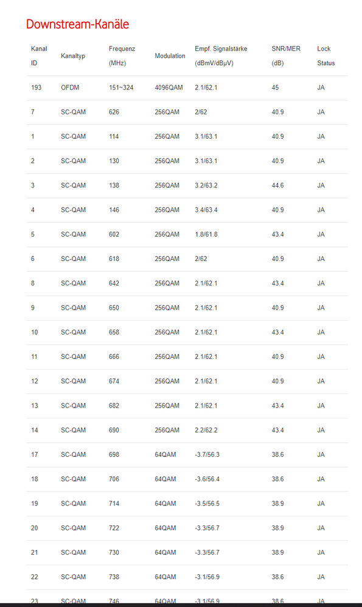
Task: Select frequency 626 in channel 7 row
Action: [114, 112]
